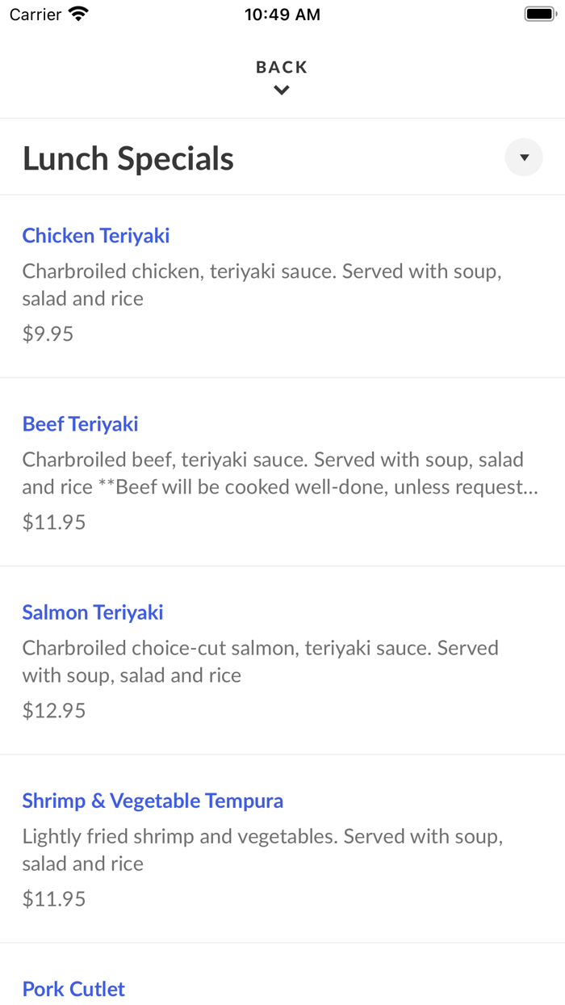Select the Pork Cutlet dish
The height and width of the screenshot is (1005, 565).
pos(73,989)
